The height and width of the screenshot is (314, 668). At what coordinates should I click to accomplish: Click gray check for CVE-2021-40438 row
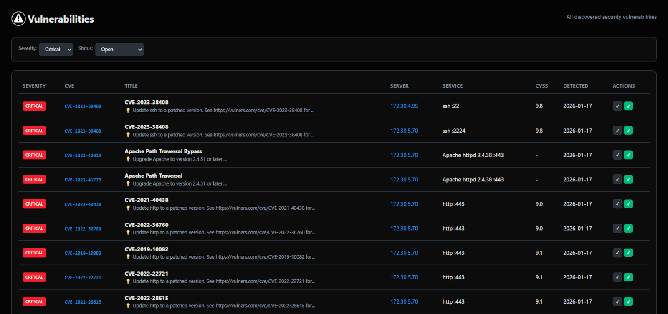point(617,204)
